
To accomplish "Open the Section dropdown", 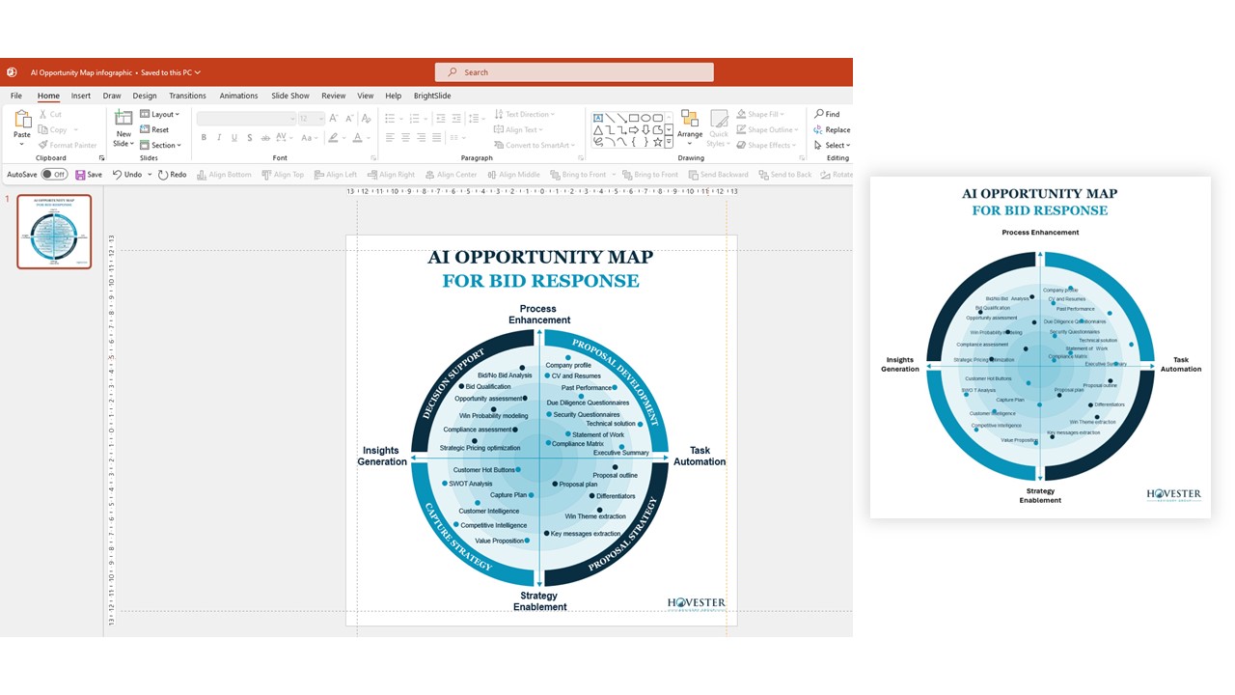I will (159, 145).
